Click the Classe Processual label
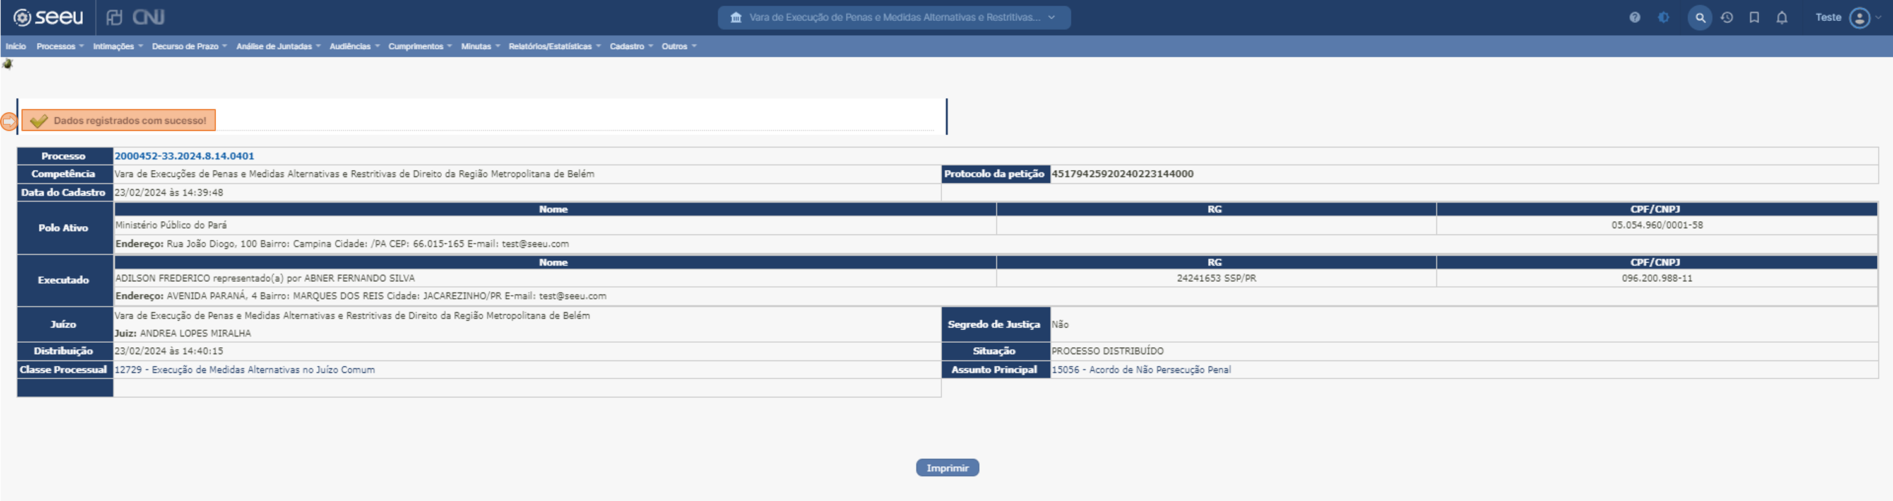The width and height of the screenshot is (1893, 501). 64,370
